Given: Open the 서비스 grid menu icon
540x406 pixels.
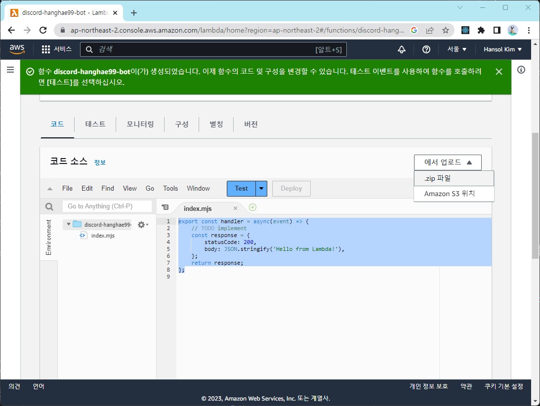Looking at the screenshot, I should tap(46, 49).
